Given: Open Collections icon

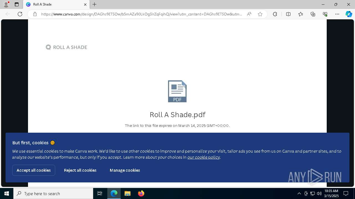Looking at the screenshot, I should [313, 14].
